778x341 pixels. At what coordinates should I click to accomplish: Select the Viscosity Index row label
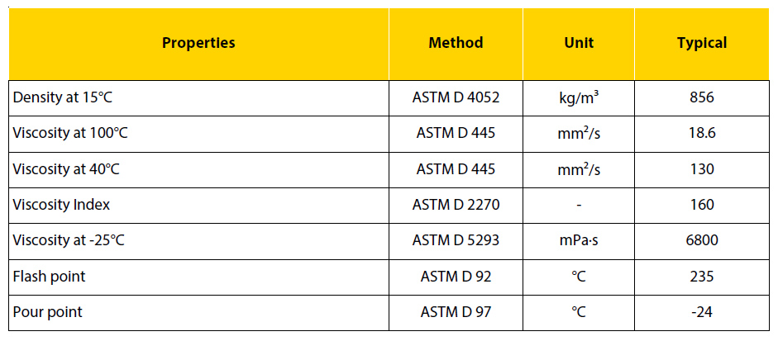[61, 206]
